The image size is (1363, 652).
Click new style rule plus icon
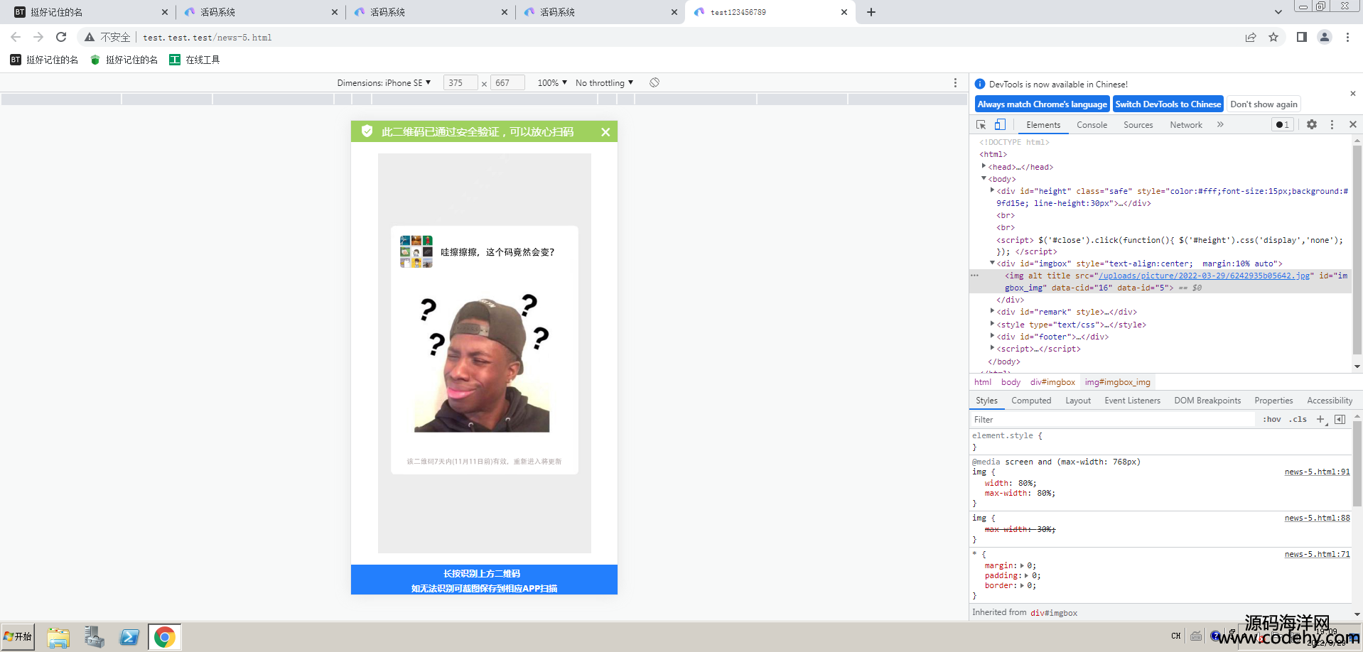point(1321,419)
